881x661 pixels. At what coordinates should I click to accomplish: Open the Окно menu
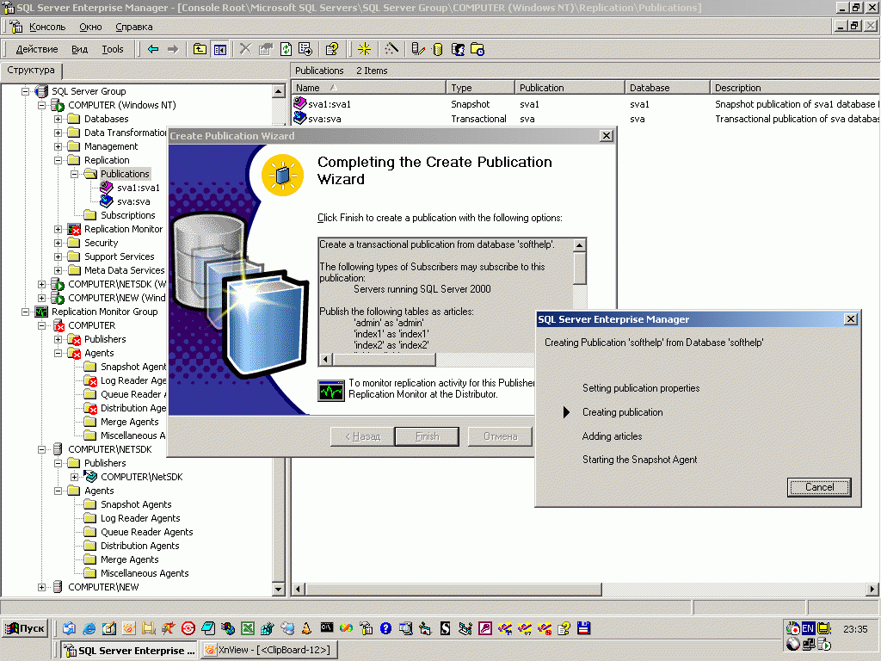point(90,27)
